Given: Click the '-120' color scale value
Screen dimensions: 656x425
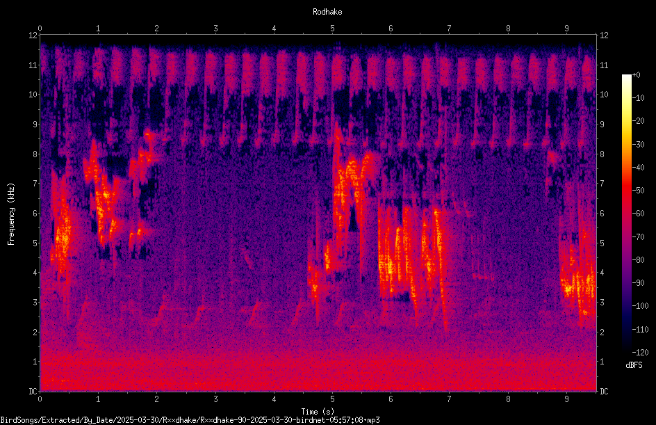Looking at the screenshot, I should point(640,353).
